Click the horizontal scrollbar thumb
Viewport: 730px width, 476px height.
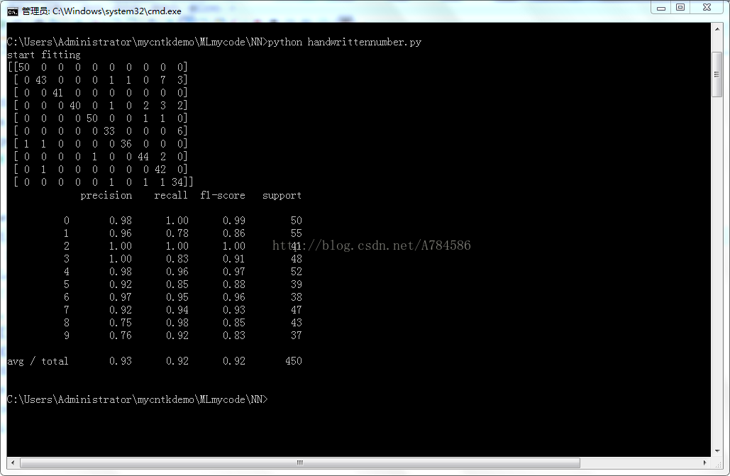pos(300,463)
